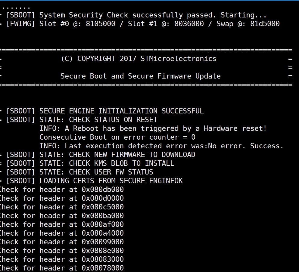Click the COPYRIGHT 2017 STMicroelectronics banner text
The width and height of the screenshot is (299, 272).
[139, 59]
